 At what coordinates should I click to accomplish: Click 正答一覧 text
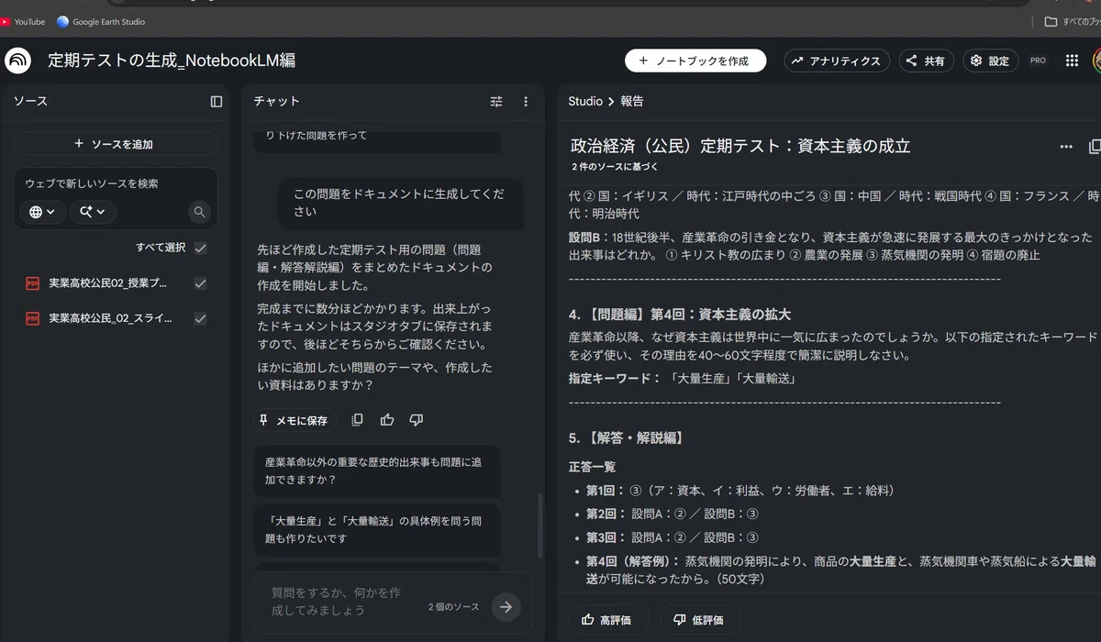(592, 467)
